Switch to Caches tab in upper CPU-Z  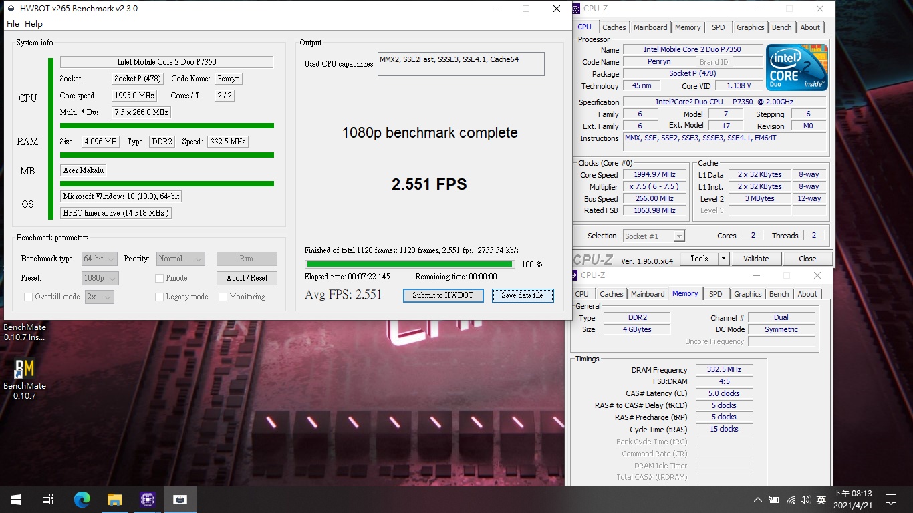614,27
